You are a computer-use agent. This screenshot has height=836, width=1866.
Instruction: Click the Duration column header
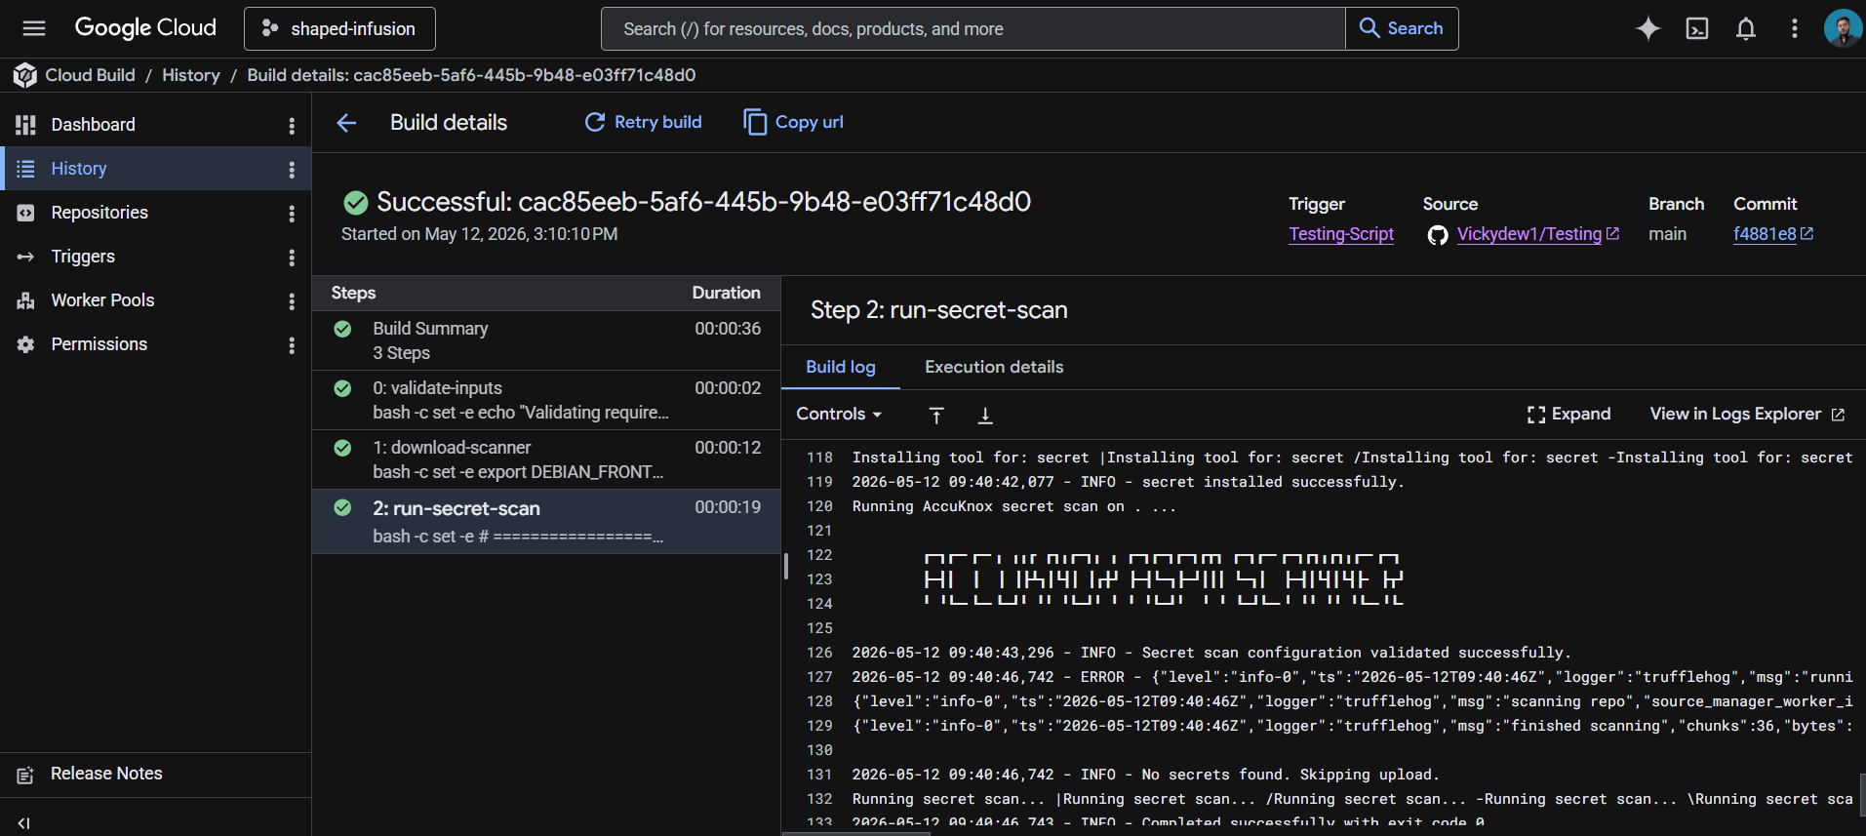click(726, 293)
